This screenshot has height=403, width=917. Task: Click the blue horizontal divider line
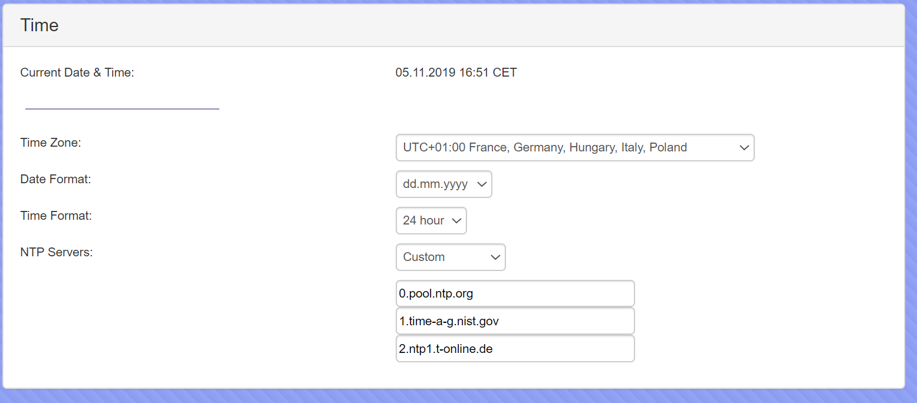(x=122, y=108)
